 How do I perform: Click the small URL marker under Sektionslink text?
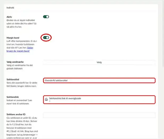coord(50,101)
